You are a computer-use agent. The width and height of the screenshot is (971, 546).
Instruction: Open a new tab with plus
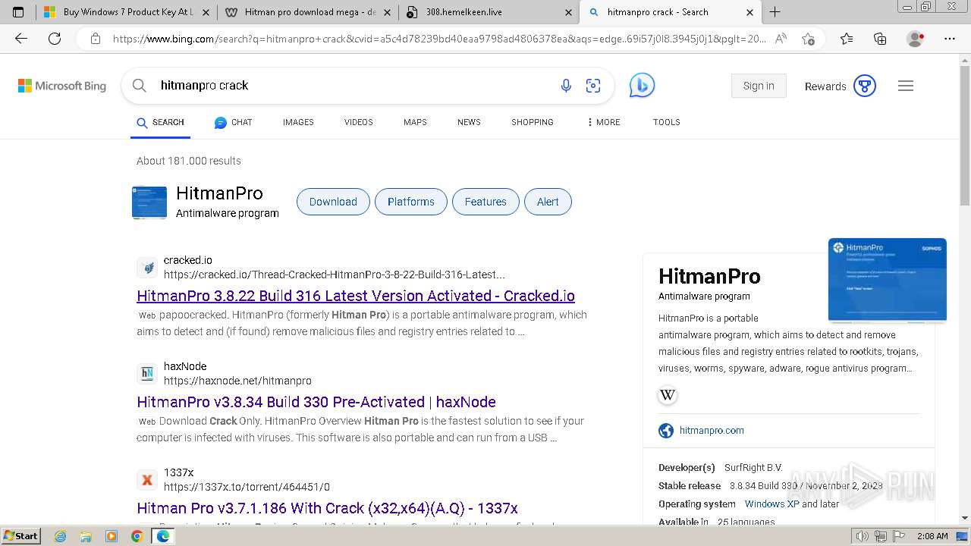pyautogui.click(x=775, y=12)
